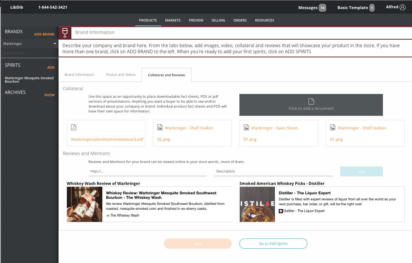412x263 pixels.
Task: Click the Messages link in header
Action: pyautogui.click(x=308, y=8)
